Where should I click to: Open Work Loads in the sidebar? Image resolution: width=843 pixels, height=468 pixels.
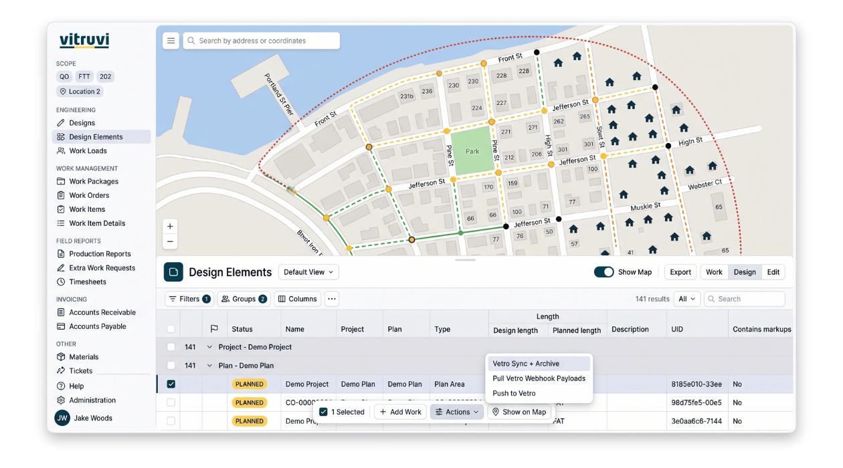(88, 151)
